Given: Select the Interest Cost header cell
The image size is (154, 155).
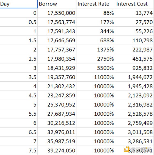Looking at the screenshot, I should pyautogui.click(x=134, y=4).
